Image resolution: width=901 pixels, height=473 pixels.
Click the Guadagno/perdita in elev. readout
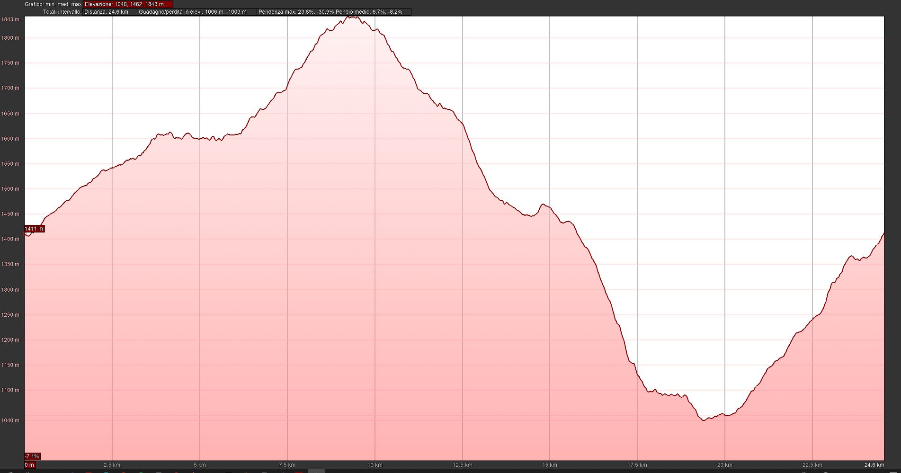(x=196, y=12)
